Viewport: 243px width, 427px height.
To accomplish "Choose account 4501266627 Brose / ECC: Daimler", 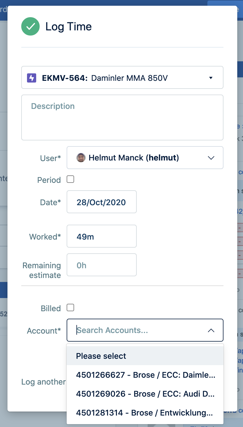I will 145,375.
